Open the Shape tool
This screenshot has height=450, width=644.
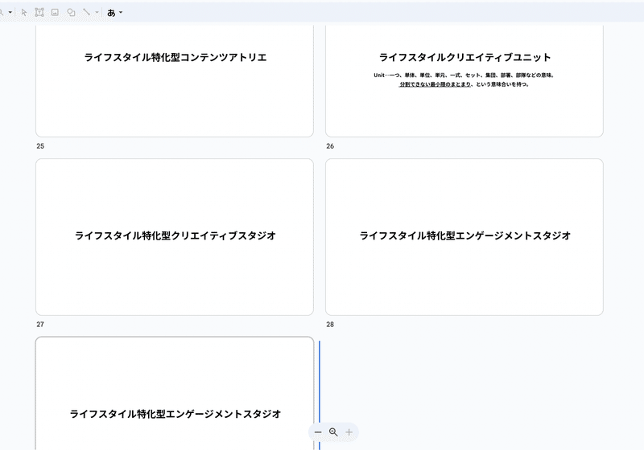click(x=71, y=13)
